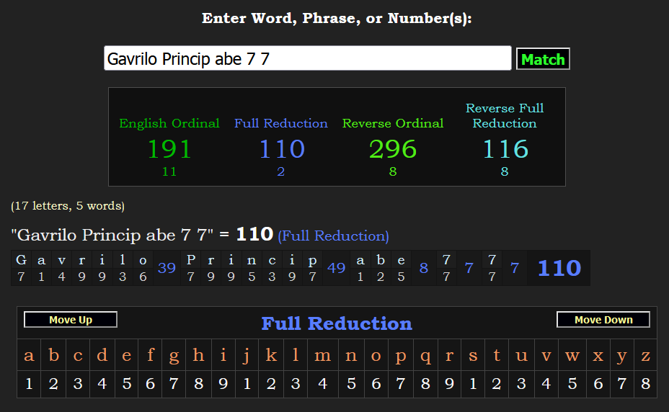Image resolution: width=669 pixels, height=412 pixels.
Task: Click letter d in the cipher chart
Action: 102,355
